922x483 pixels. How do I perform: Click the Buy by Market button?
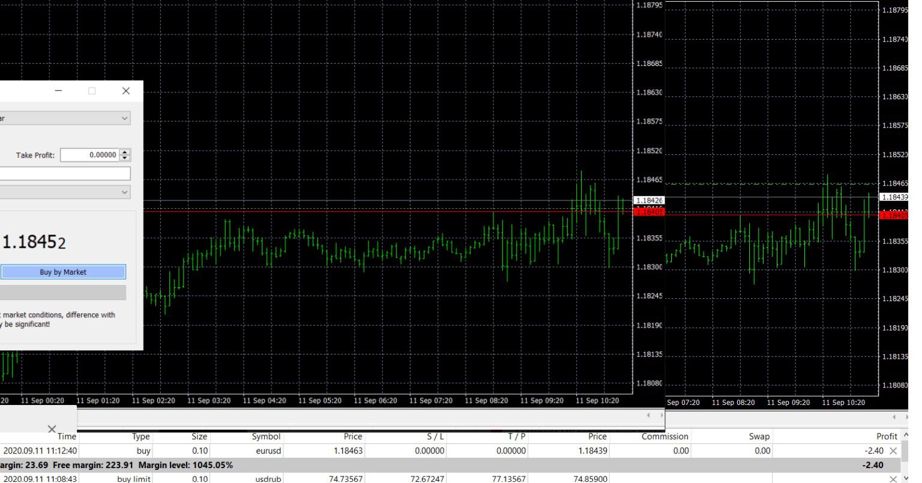click(63, 272)
